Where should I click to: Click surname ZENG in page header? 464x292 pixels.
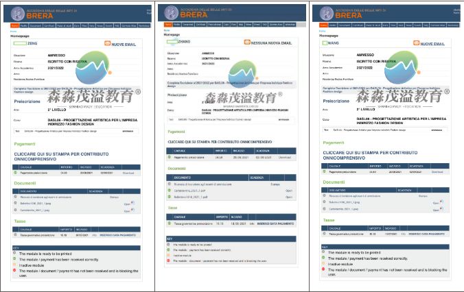pos(32,43)
